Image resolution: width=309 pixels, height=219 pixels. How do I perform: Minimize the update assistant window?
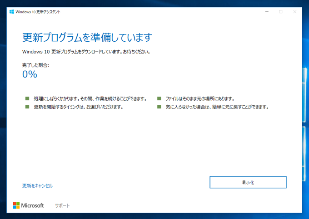[267, 12]
